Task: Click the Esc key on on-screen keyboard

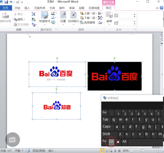Action: tap(105, 112)
